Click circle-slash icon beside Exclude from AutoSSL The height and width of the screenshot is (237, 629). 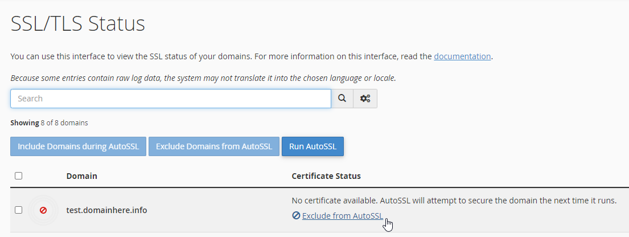[x=296, y=216]
